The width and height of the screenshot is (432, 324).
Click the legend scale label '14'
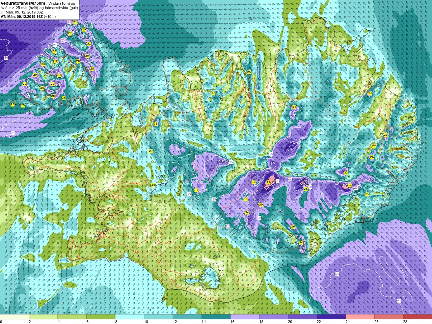pos(204,322)
